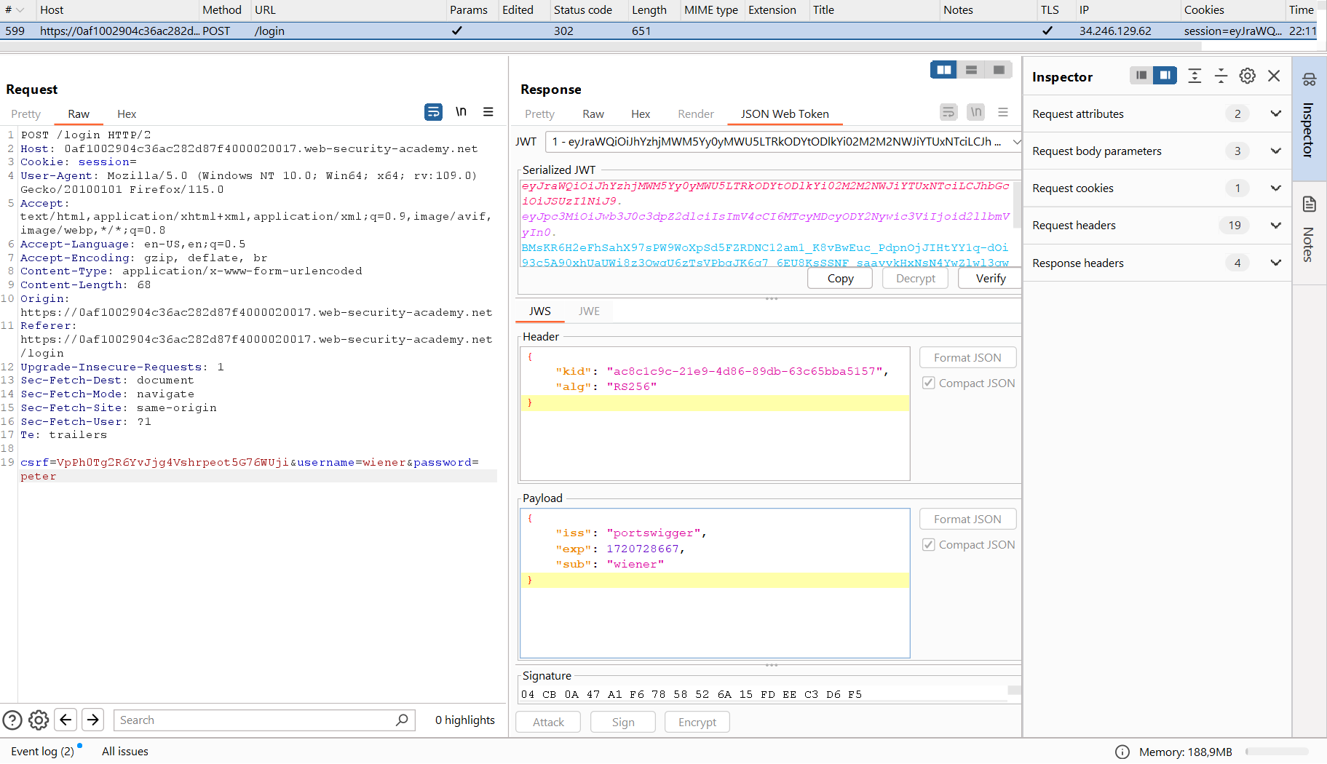
Task: Click magnifier icon in search box
Action: (x=402, y=720)
